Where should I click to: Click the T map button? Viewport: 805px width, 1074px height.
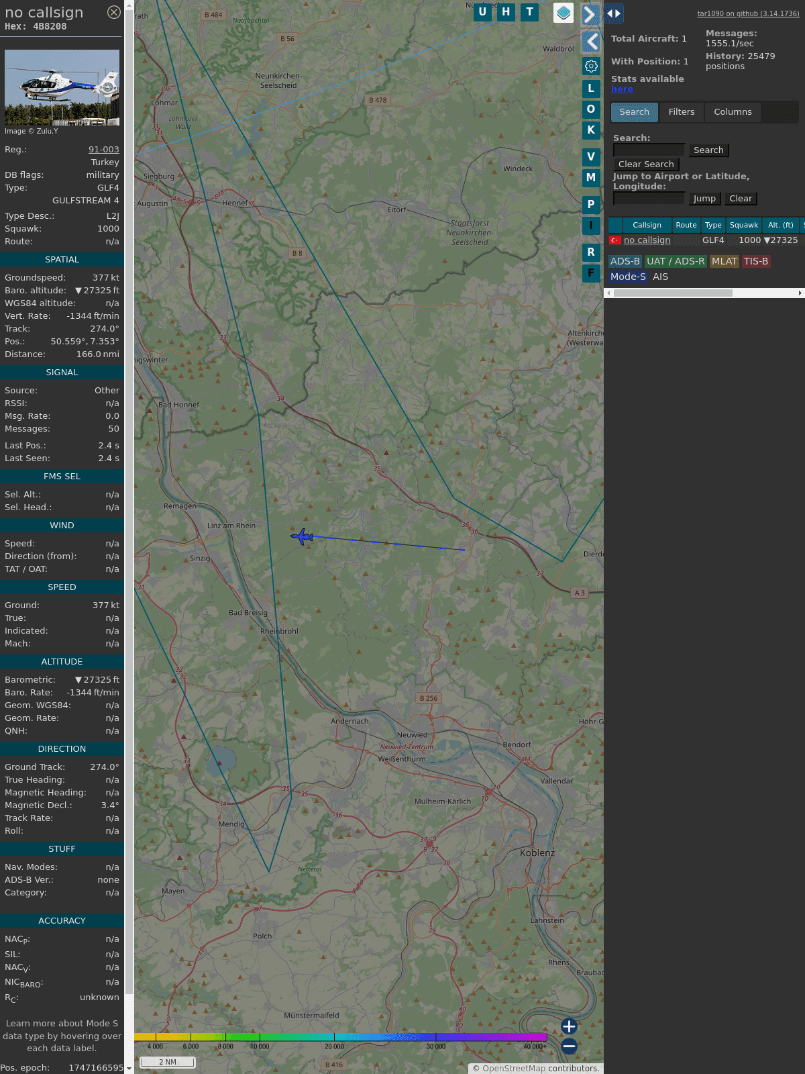point(530,11)
